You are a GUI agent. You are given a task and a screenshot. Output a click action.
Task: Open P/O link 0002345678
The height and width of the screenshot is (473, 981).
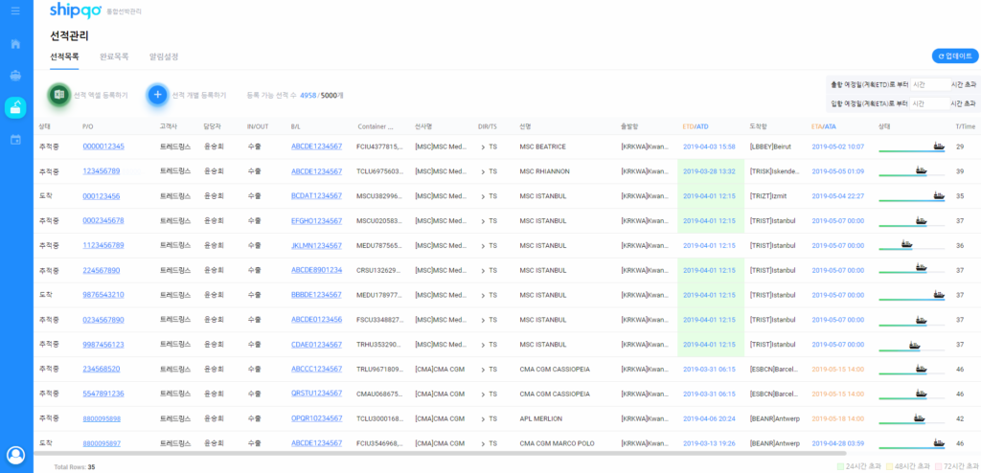click(103, 220)
